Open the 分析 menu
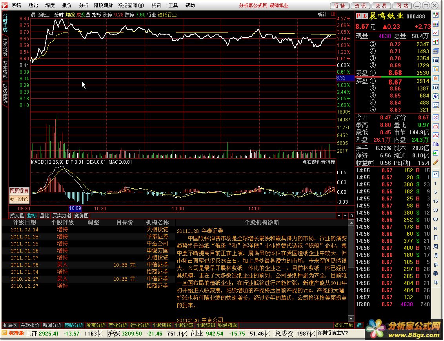This screenshot has width=444, height=341. coord(84,5)
